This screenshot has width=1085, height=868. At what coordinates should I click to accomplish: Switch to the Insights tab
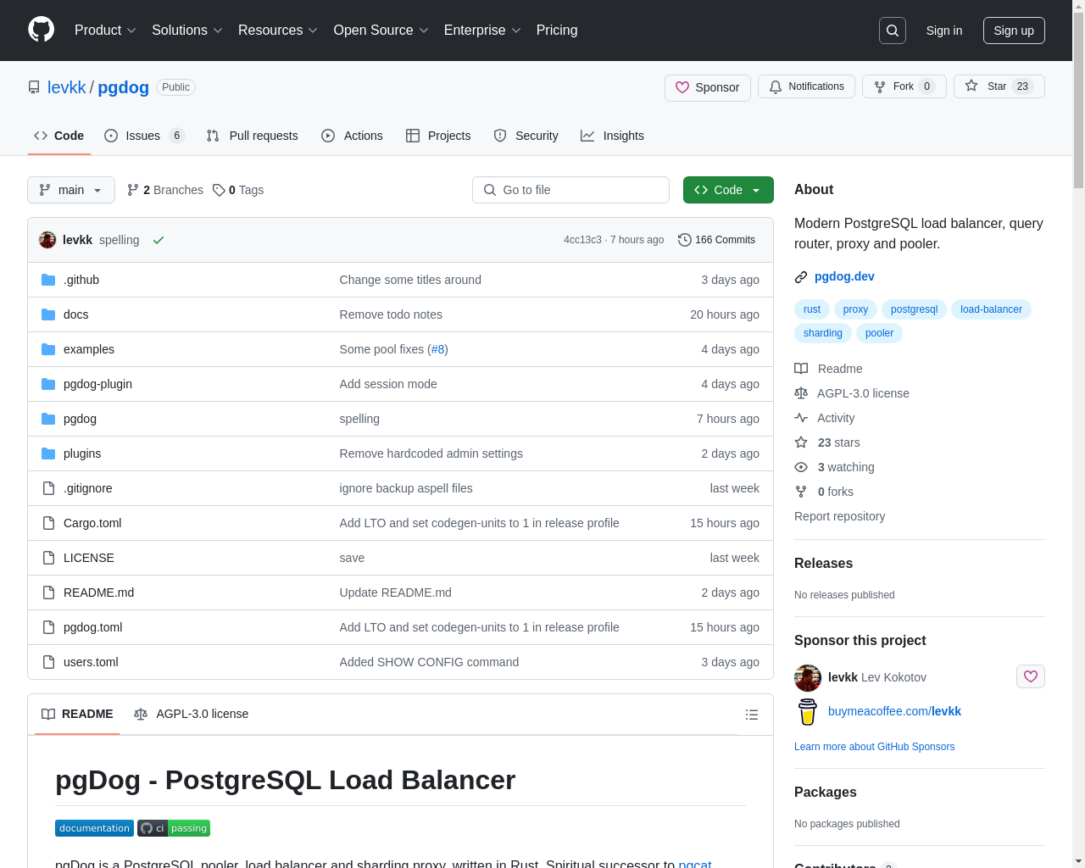pos(612,136)
